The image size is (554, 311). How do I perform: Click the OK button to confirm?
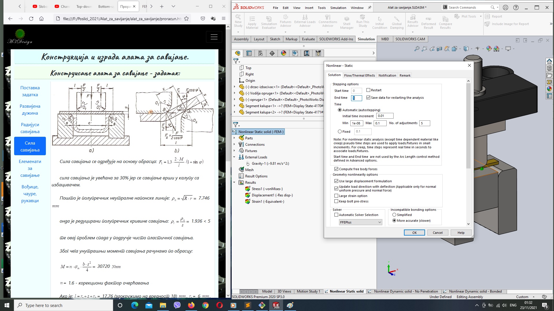pos(414,232)
